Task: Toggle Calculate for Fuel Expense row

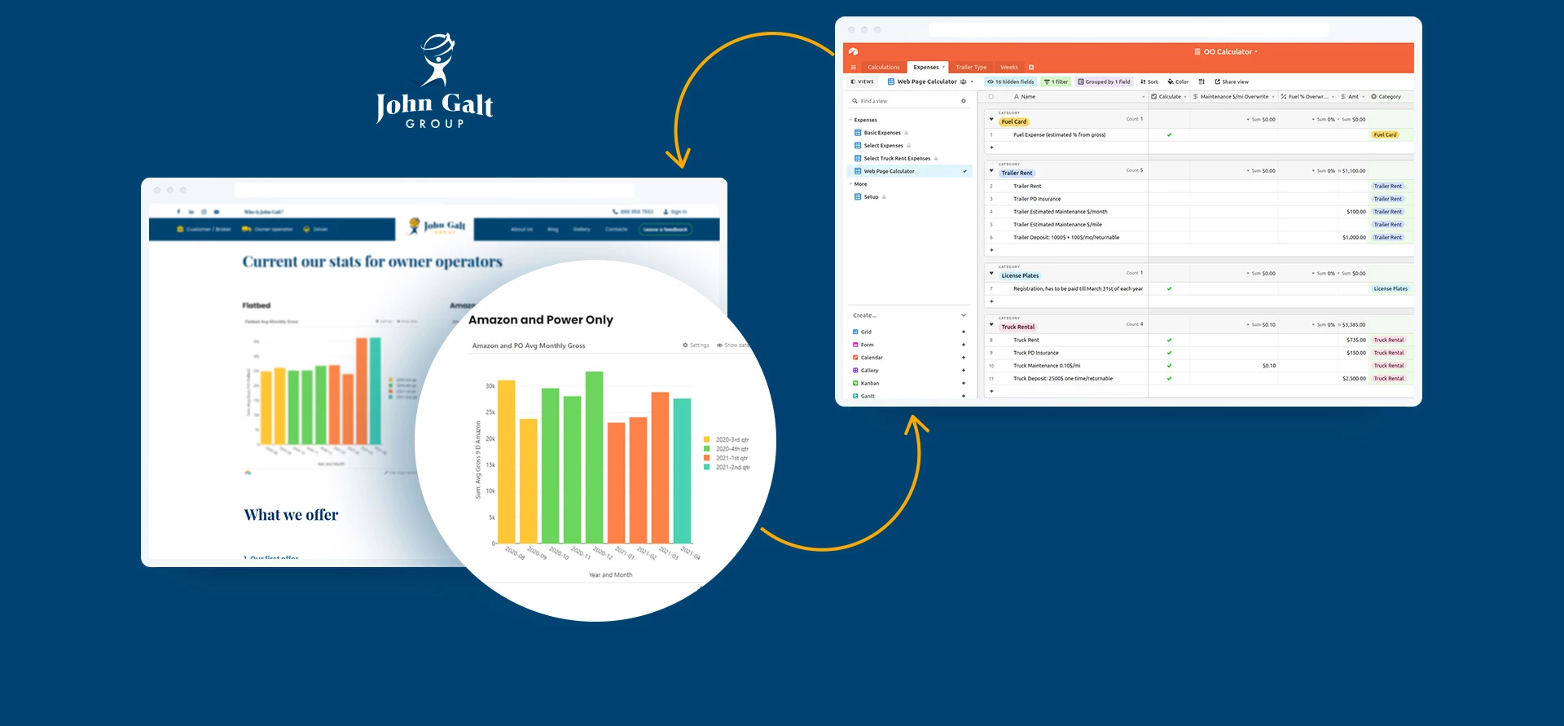Action: pos(1169,134)
